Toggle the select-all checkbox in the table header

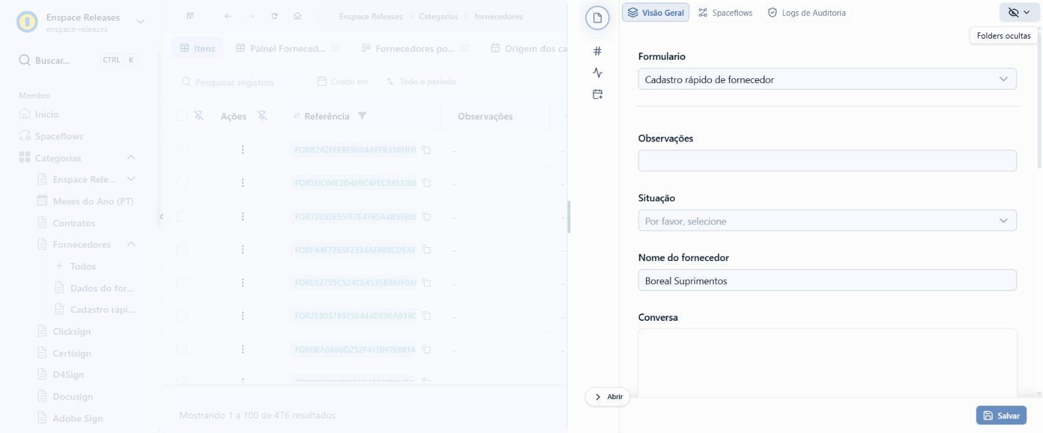pyautogui.click(x=182, y=116)
